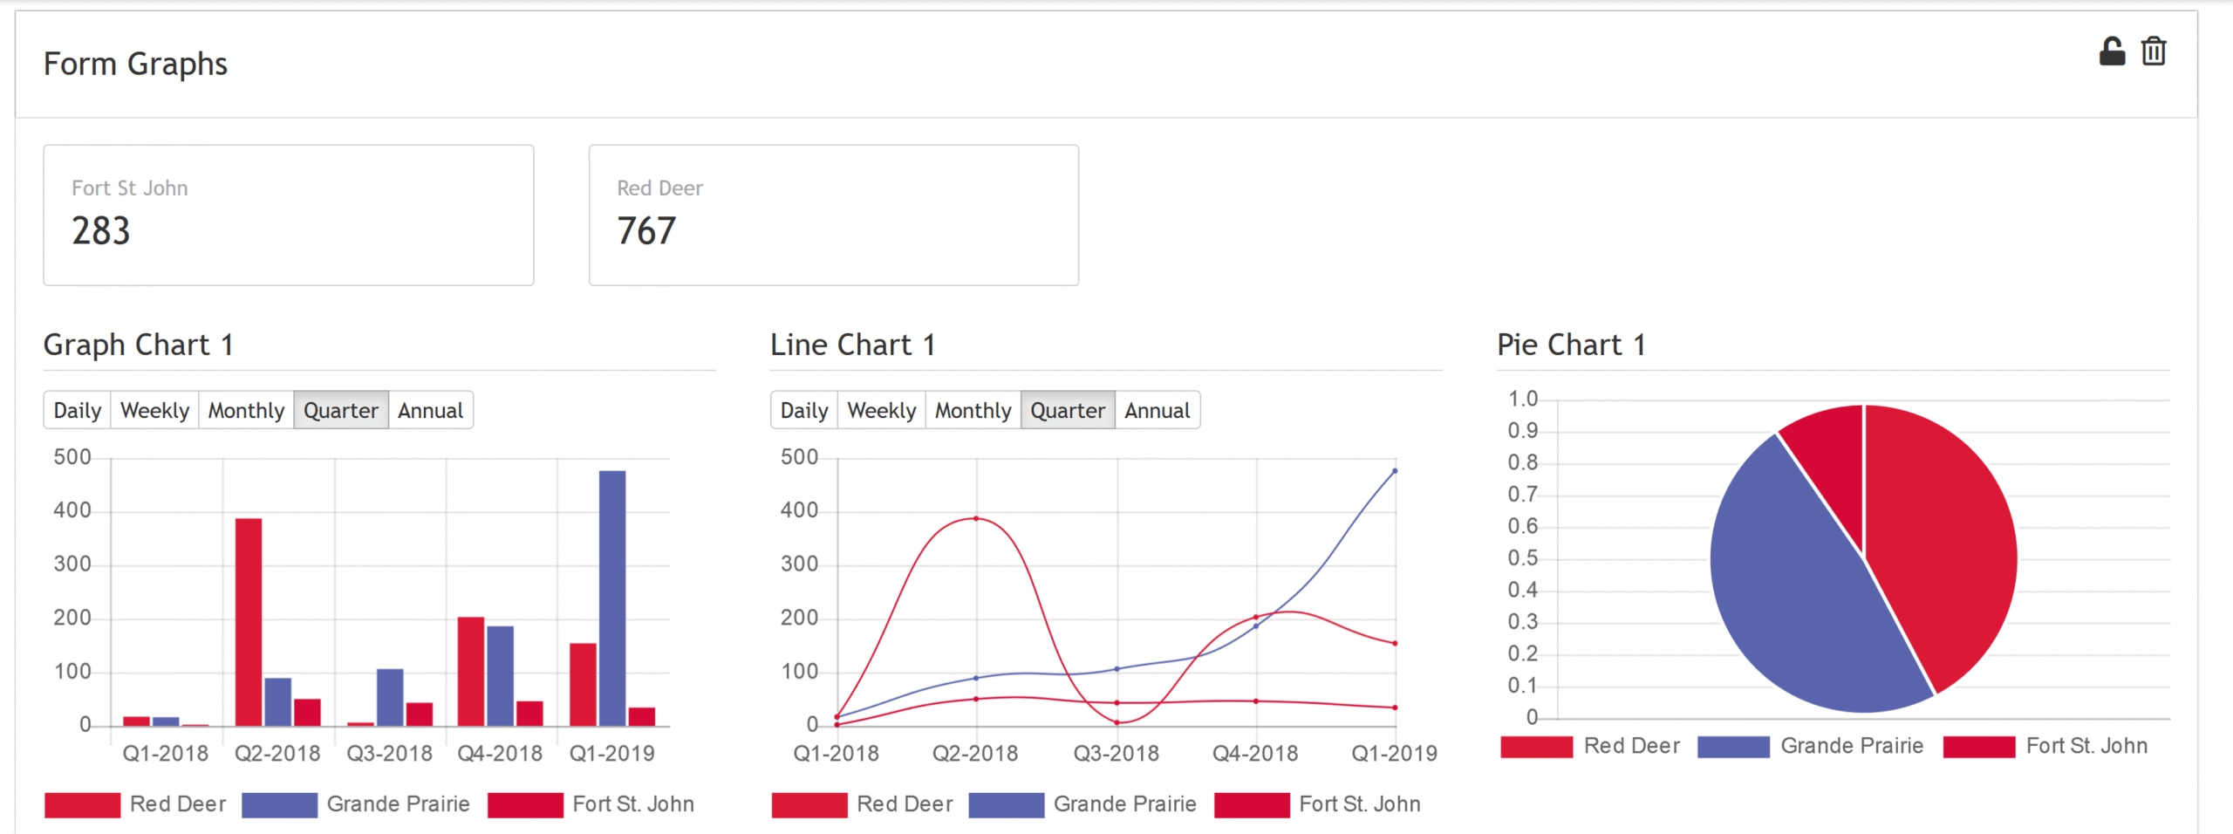Choose Monthly for Line Chart 1
Screen dimensions: 2233x834
point(973,410)
